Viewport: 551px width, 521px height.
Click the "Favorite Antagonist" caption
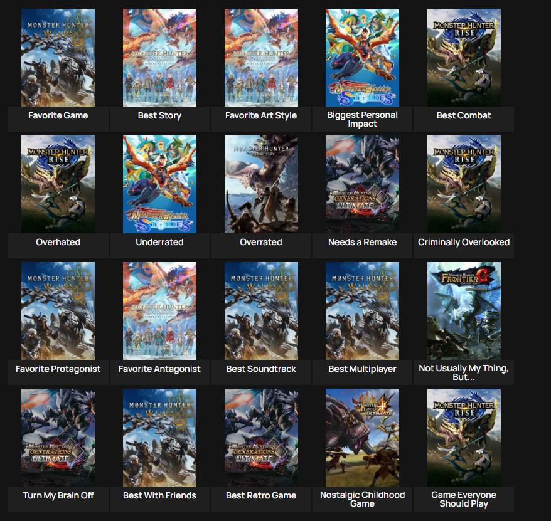tap(159, 369)
